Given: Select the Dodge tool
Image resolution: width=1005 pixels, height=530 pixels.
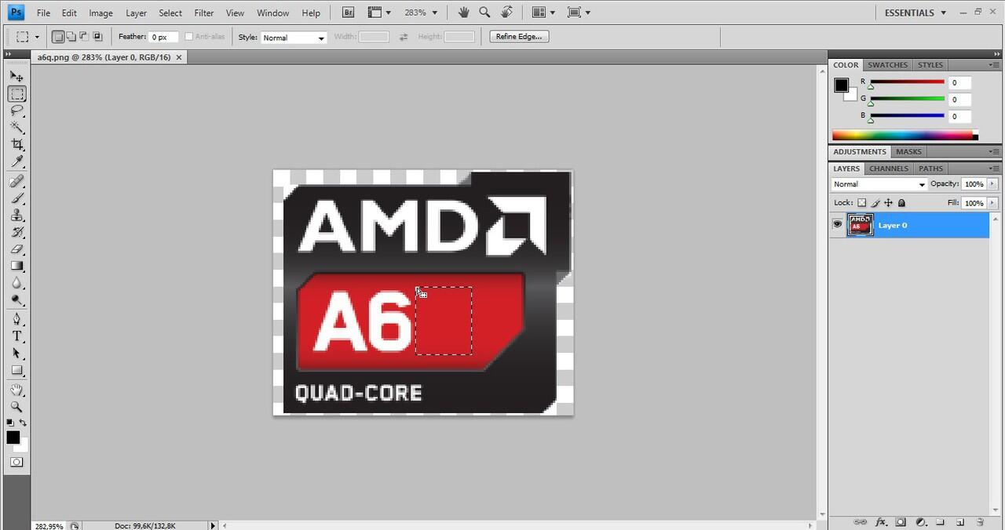Looking at the screenshot, I should (16, 300).
